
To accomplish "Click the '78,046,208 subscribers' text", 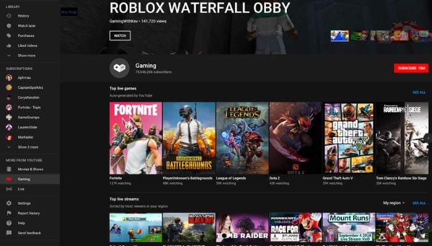I will tap(153, 72).
